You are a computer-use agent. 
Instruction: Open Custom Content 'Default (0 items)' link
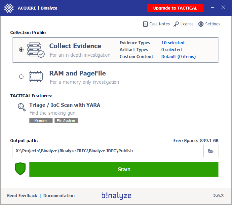pos(178,57)
